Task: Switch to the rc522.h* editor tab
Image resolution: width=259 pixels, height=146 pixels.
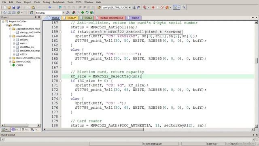Action: coord(70,18)
